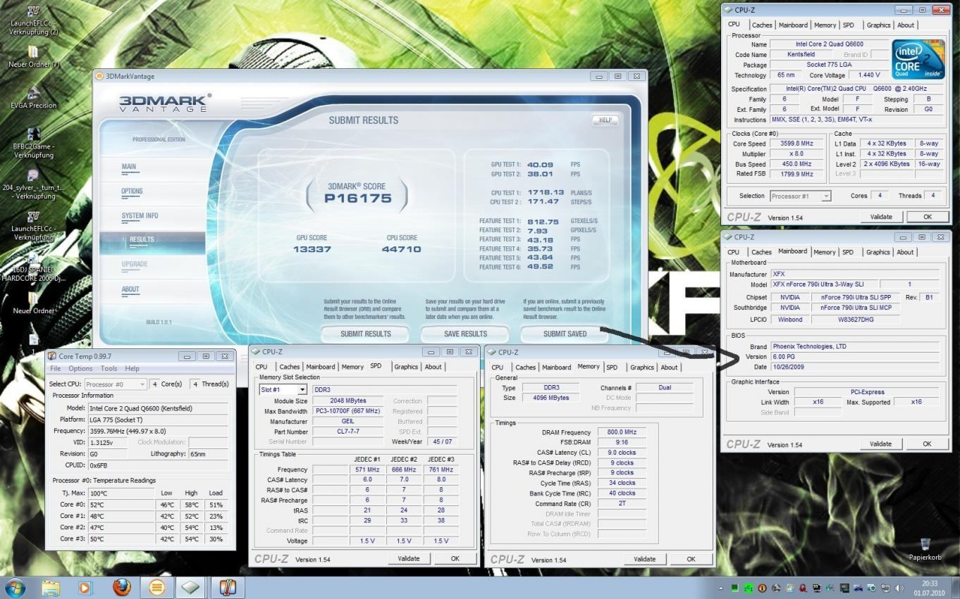Show hidden tray icons arrow

click(x=722, y=588)
